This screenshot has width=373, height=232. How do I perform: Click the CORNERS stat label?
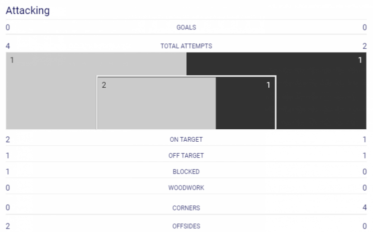(186, 208)
